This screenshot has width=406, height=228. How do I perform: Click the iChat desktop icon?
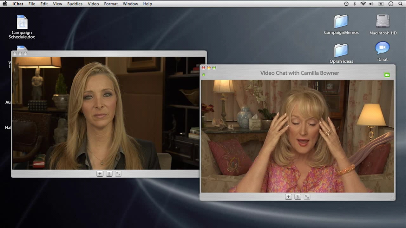click(x=382, y=51)
